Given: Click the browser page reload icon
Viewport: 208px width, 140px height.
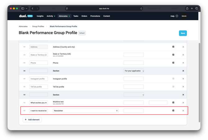Looking at the screenshot, I should [141, 9].
